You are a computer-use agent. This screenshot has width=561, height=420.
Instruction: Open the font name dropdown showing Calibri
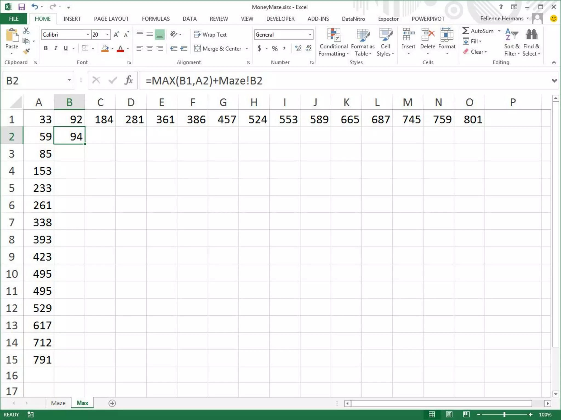(x=88, y=34)
